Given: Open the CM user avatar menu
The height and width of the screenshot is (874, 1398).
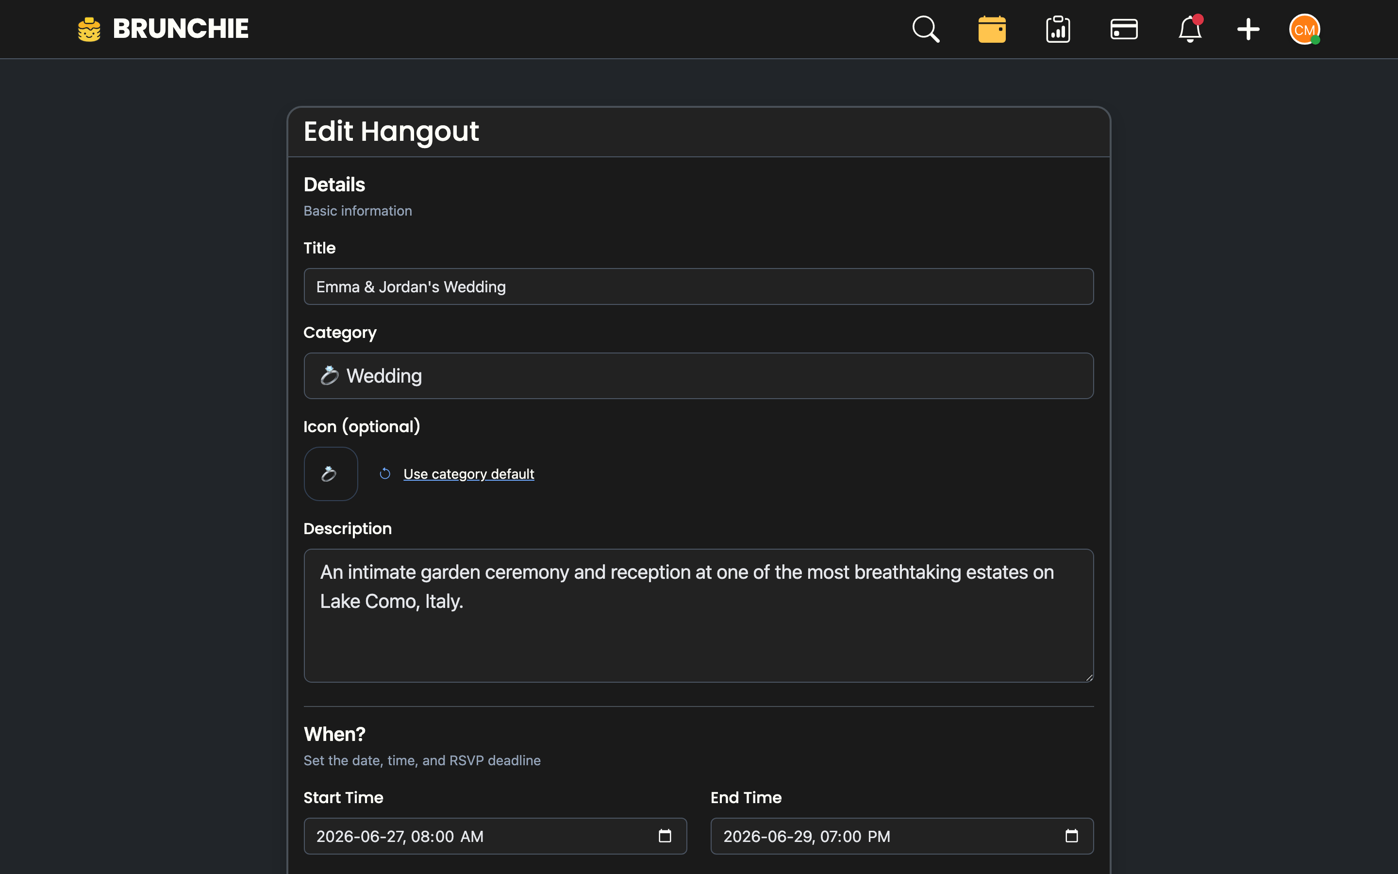Looking at the screenshot, I should (1304, 29).
